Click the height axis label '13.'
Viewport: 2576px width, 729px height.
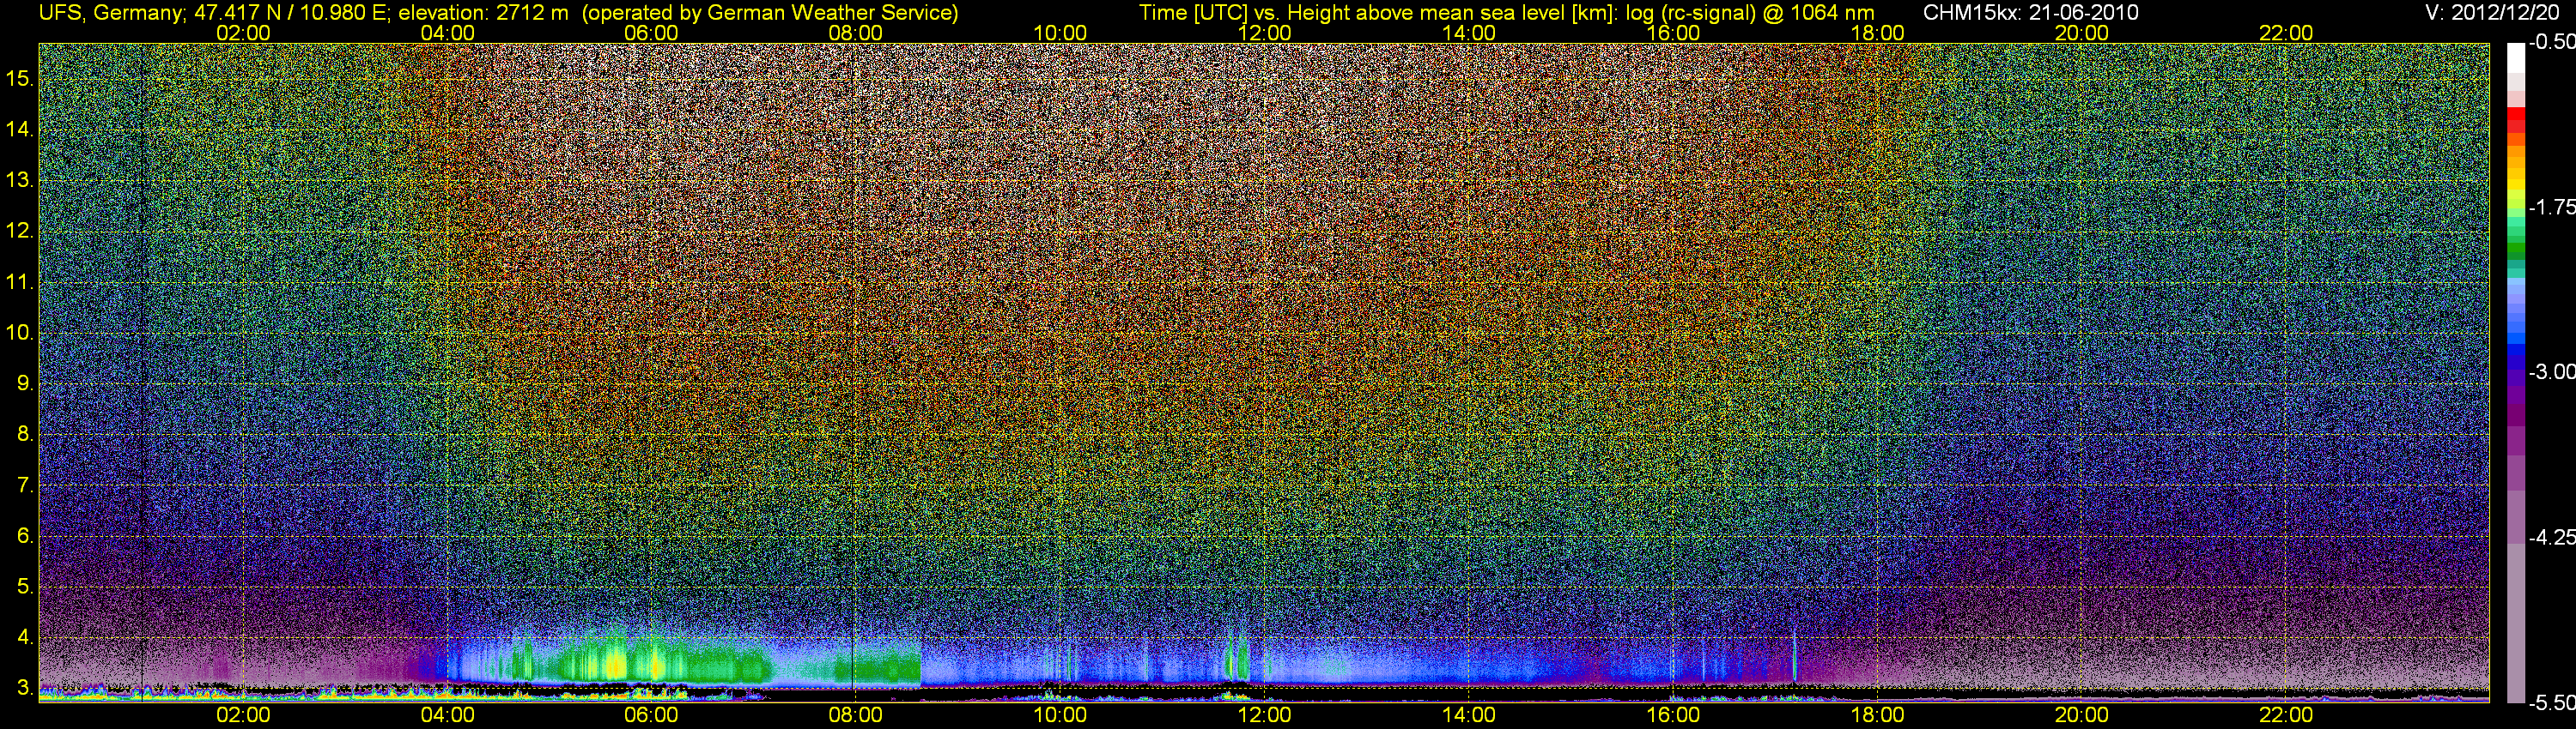[x=20, y=180]
